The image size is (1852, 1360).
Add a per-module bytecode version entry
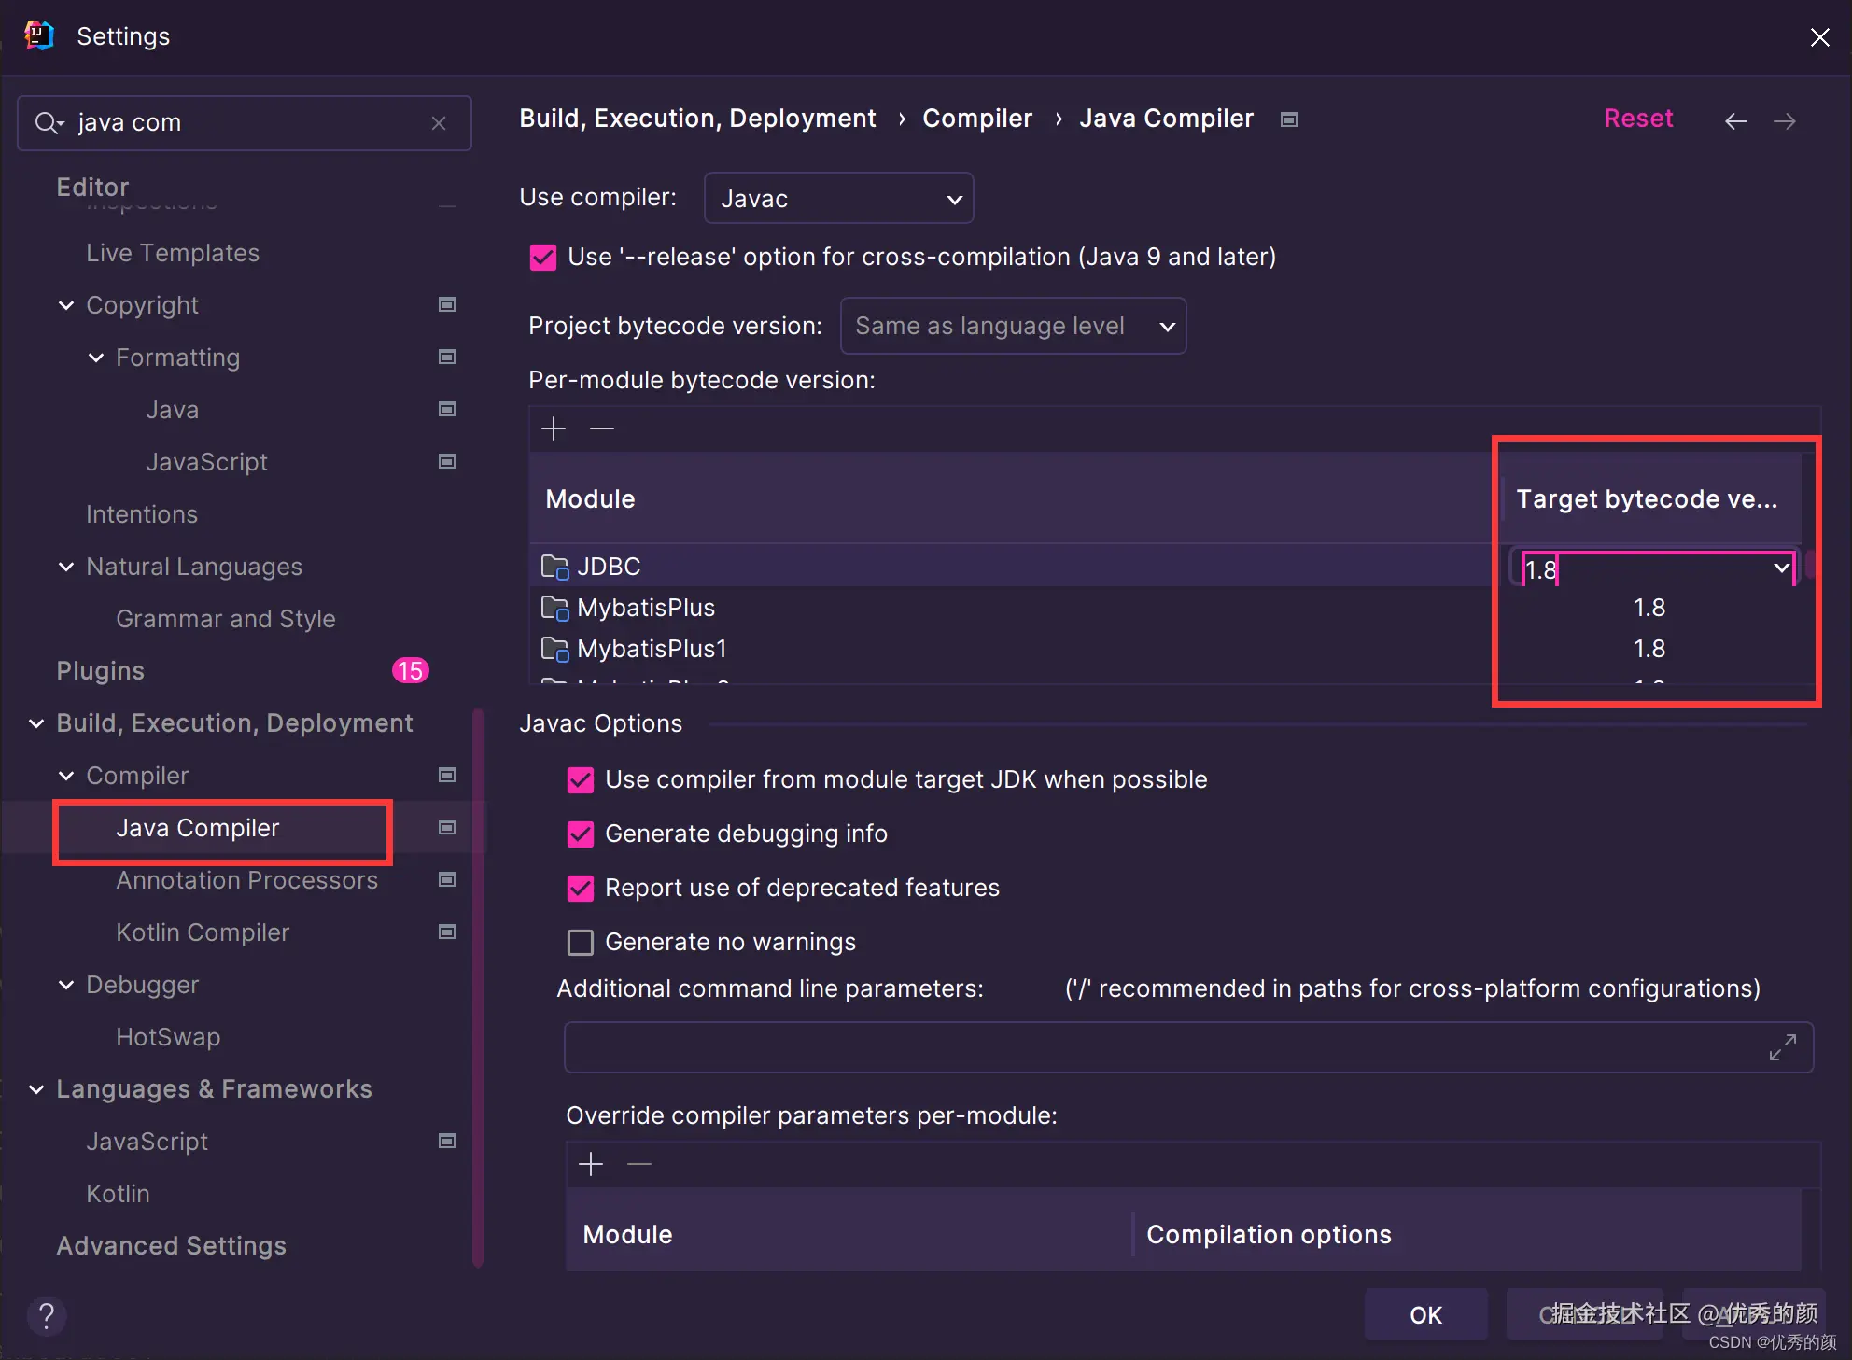[x=554, y=428]
